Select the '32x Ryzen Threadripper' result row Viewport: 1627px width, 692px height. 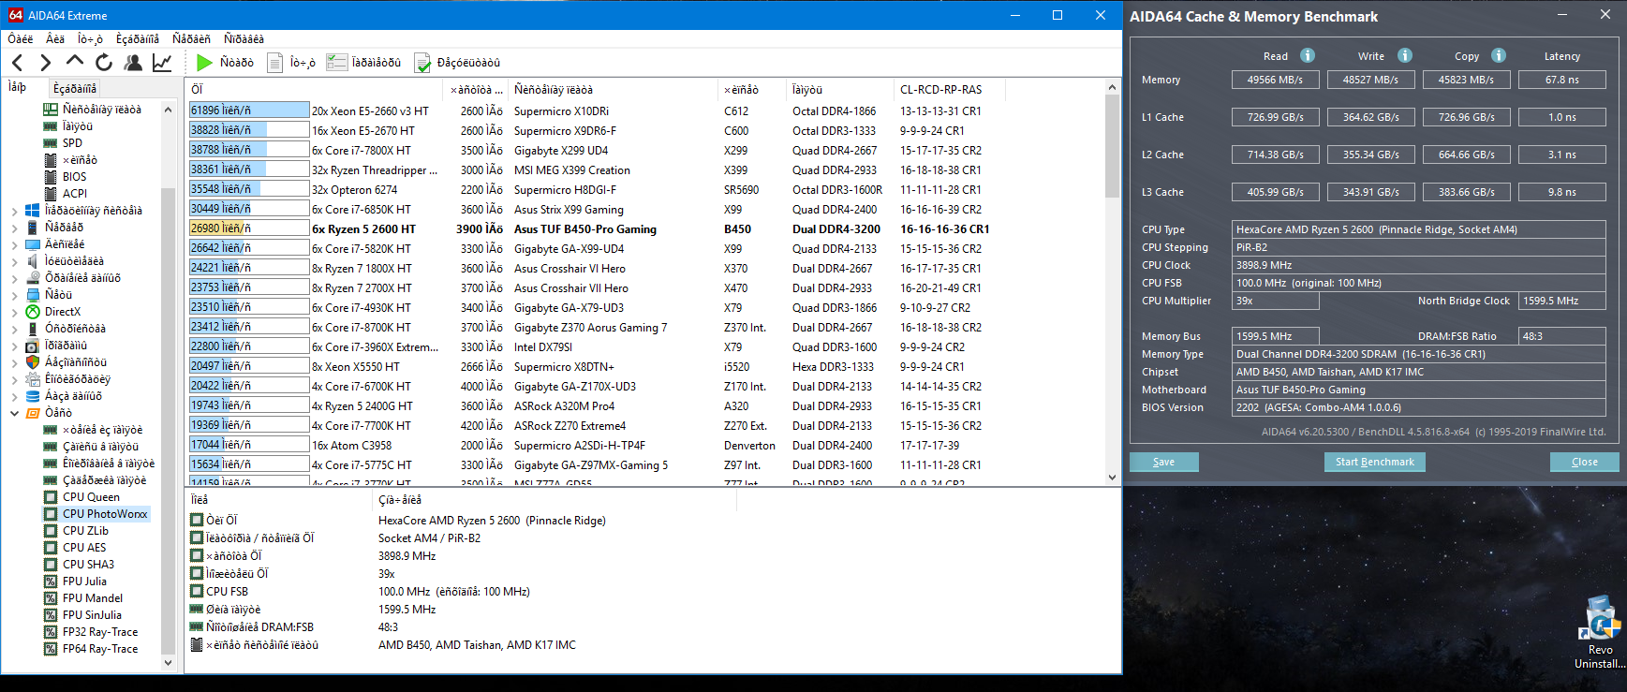596,169
